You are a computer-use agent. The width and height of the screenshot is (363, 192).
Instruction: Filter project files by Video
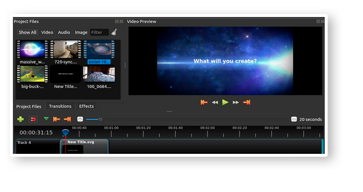point(47,32)
